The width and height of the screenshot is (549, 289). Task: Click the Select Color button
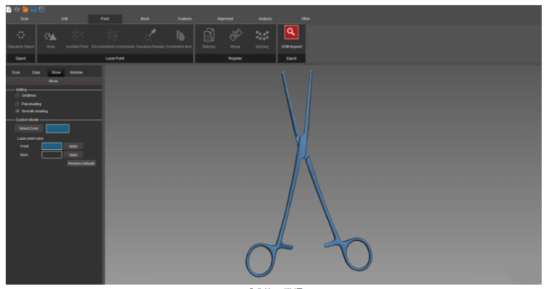[x=29, y=128]
